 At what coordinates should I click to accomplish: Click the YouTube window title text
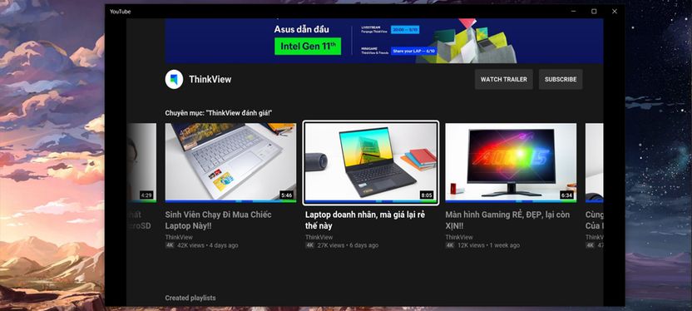click(x=120, y=12)
